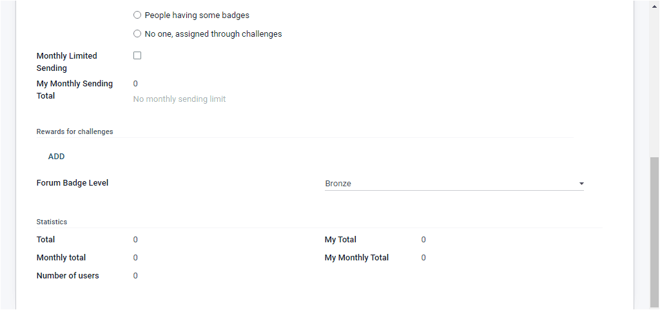660x310 pixels.
Task: Click the Total statistic value
Action: (x=135, y=240)
